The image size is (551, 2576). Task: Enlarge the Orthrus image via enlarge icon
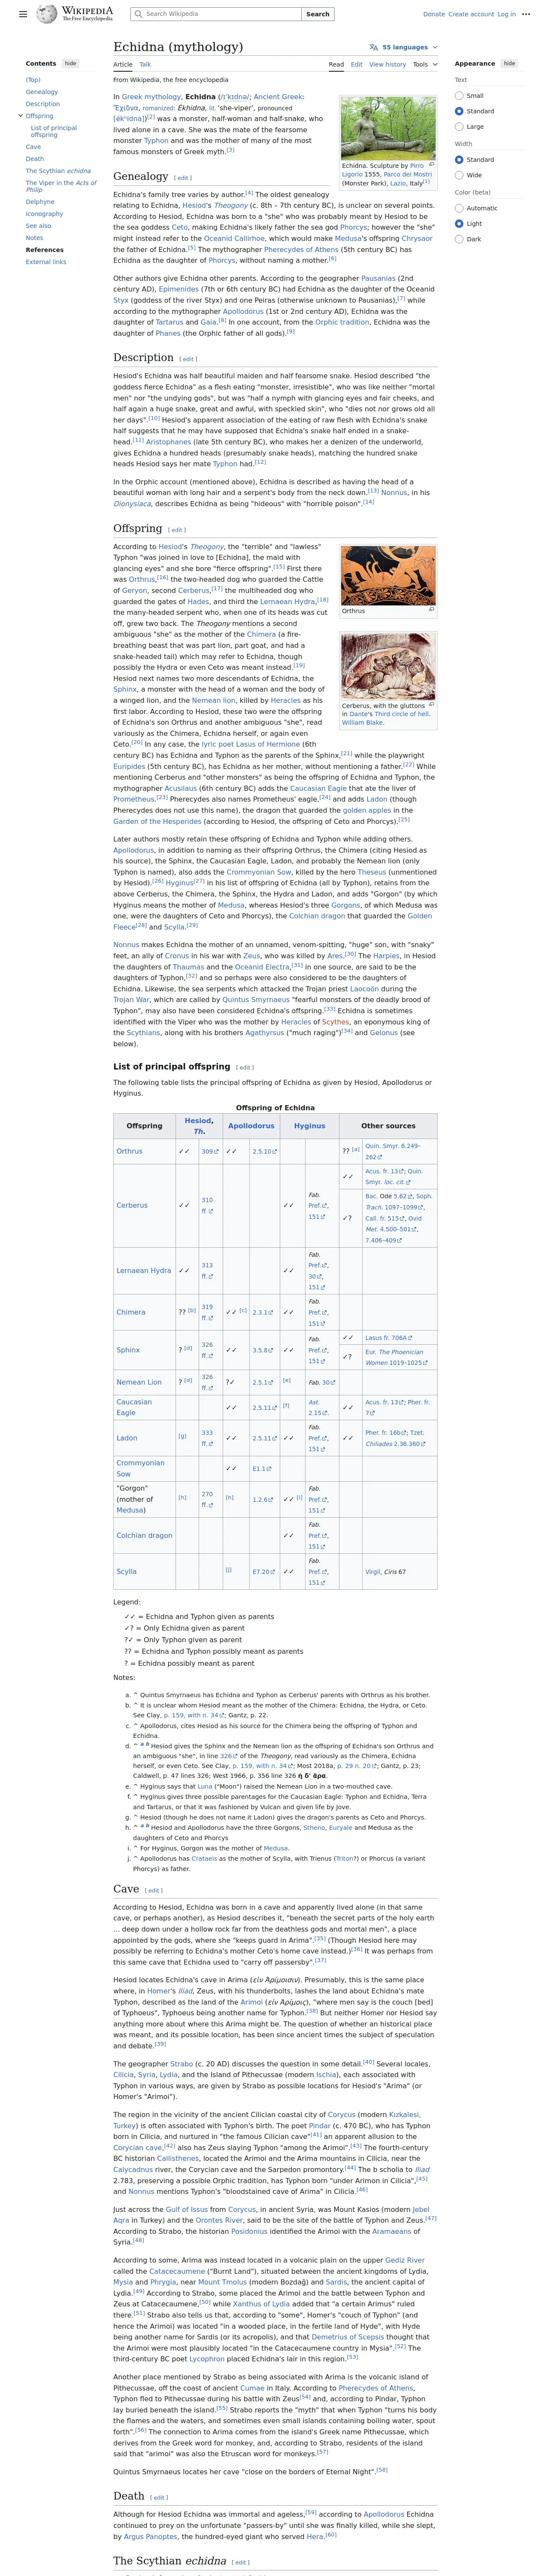tap(432, 609)
